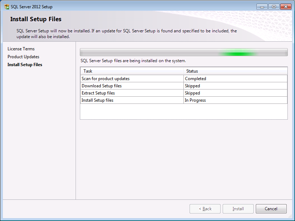Image resolution: width=295 pixels, height=221 pixels.
Task: Click the Install Setup Files page heading
Action: [x=36, y=19]
